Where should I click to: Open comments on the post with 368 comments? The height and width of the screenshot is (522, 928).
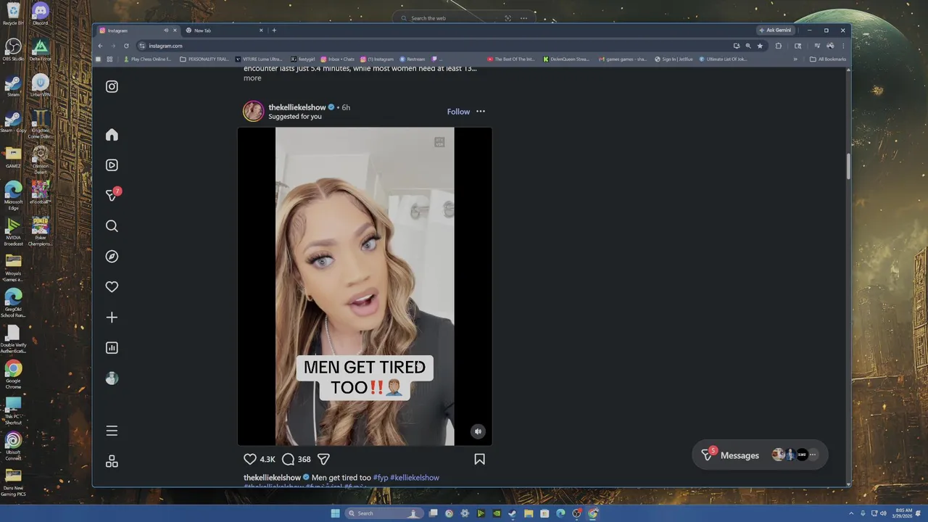[x=288, y=459]
